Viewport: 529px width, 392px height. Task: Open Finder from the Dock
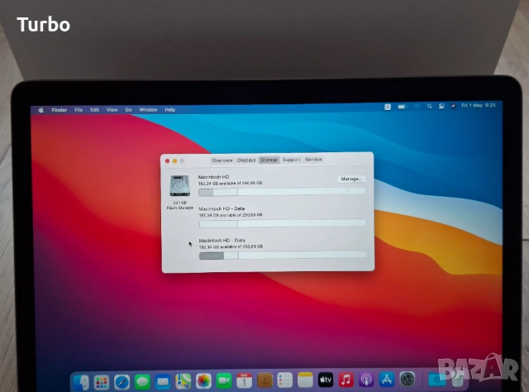pyautogui.click(x=81, y=382)
